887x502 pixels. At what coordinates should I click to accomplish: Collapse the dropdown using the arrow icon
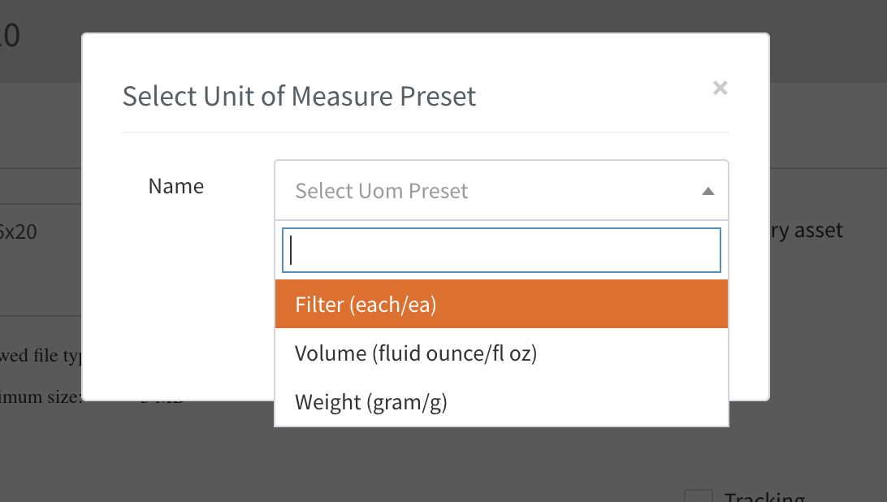pos(707,191)
